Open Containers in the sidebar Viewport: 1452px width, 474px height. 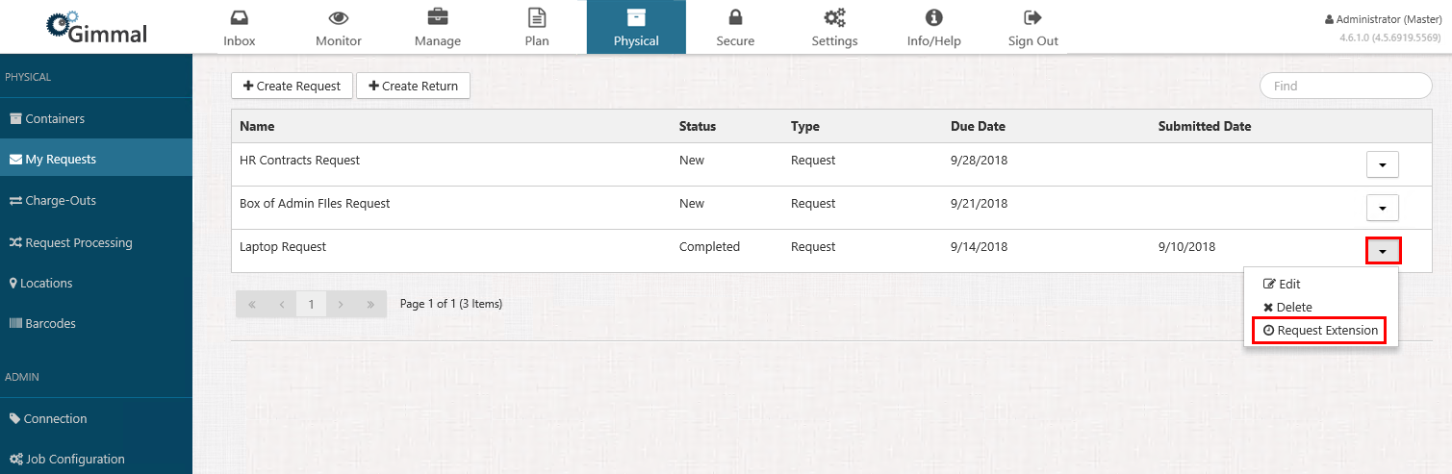tap(55, 119)
